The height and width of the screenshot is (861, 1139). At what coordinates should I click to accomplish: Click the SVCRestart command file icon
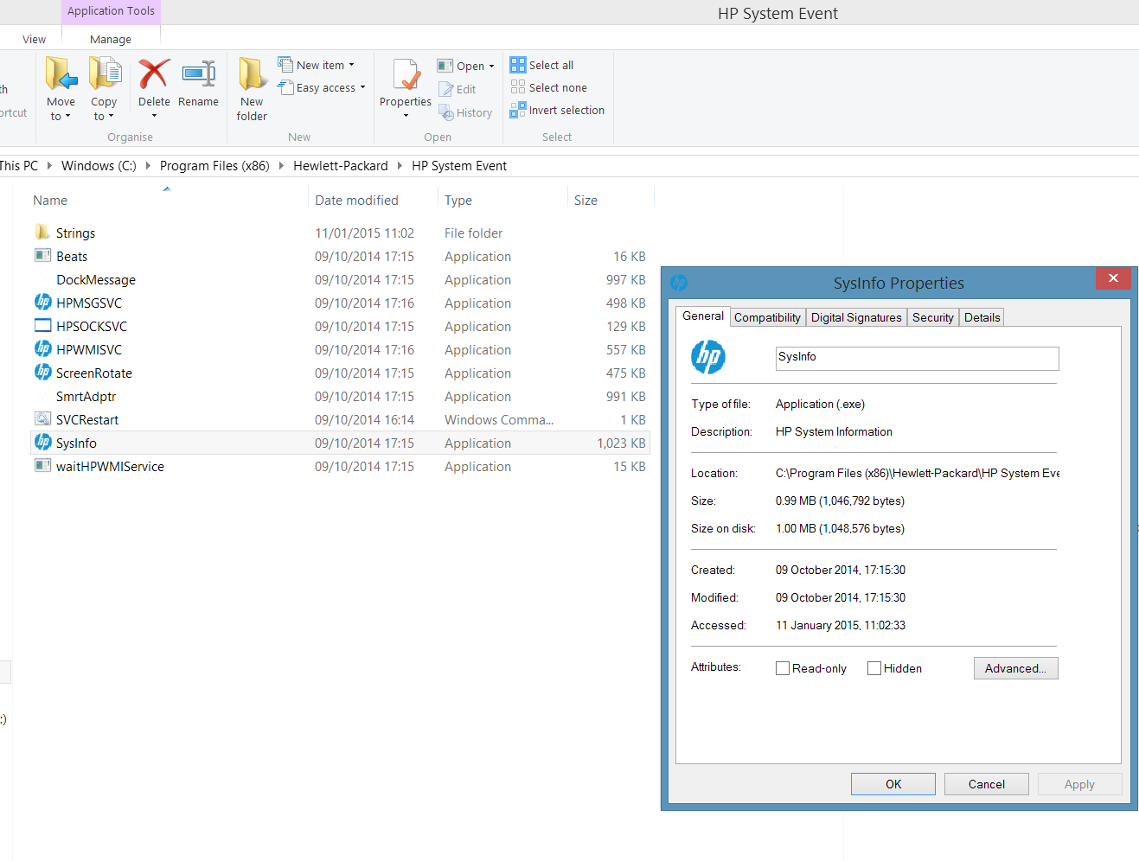(x=43, y=418)
